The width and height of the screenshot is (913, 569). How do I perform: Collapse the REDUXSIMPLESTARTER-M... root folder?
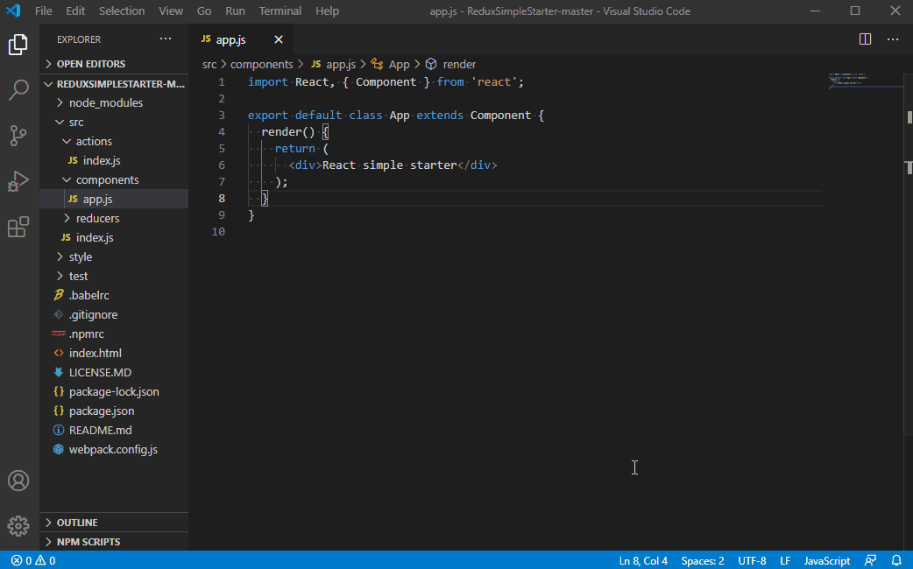114,84
